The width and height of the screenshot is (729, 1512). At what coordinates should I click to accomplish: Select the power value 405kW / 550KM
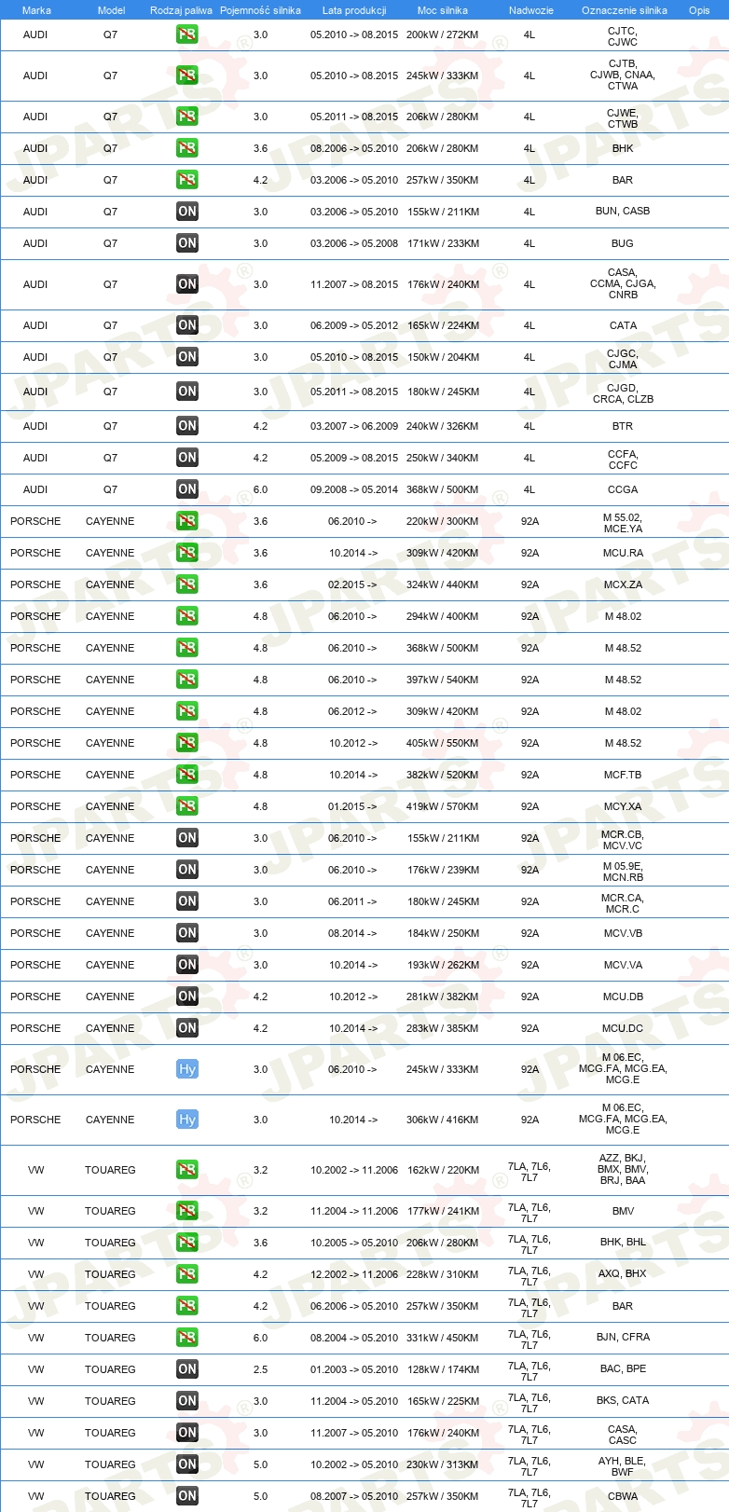pos(443,743)
